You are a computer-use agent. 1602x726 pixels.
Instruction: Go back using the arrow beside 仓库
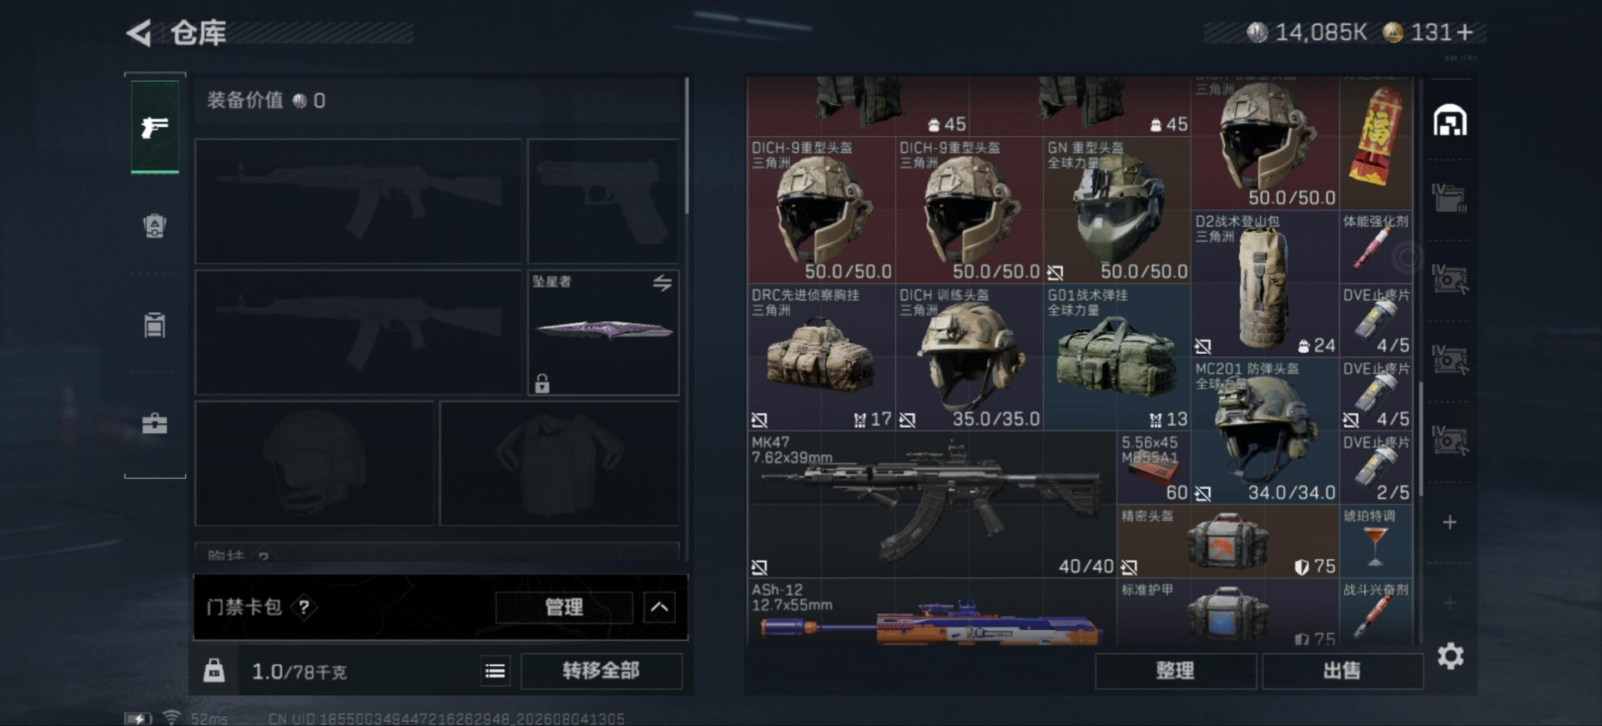click(139, 33)
